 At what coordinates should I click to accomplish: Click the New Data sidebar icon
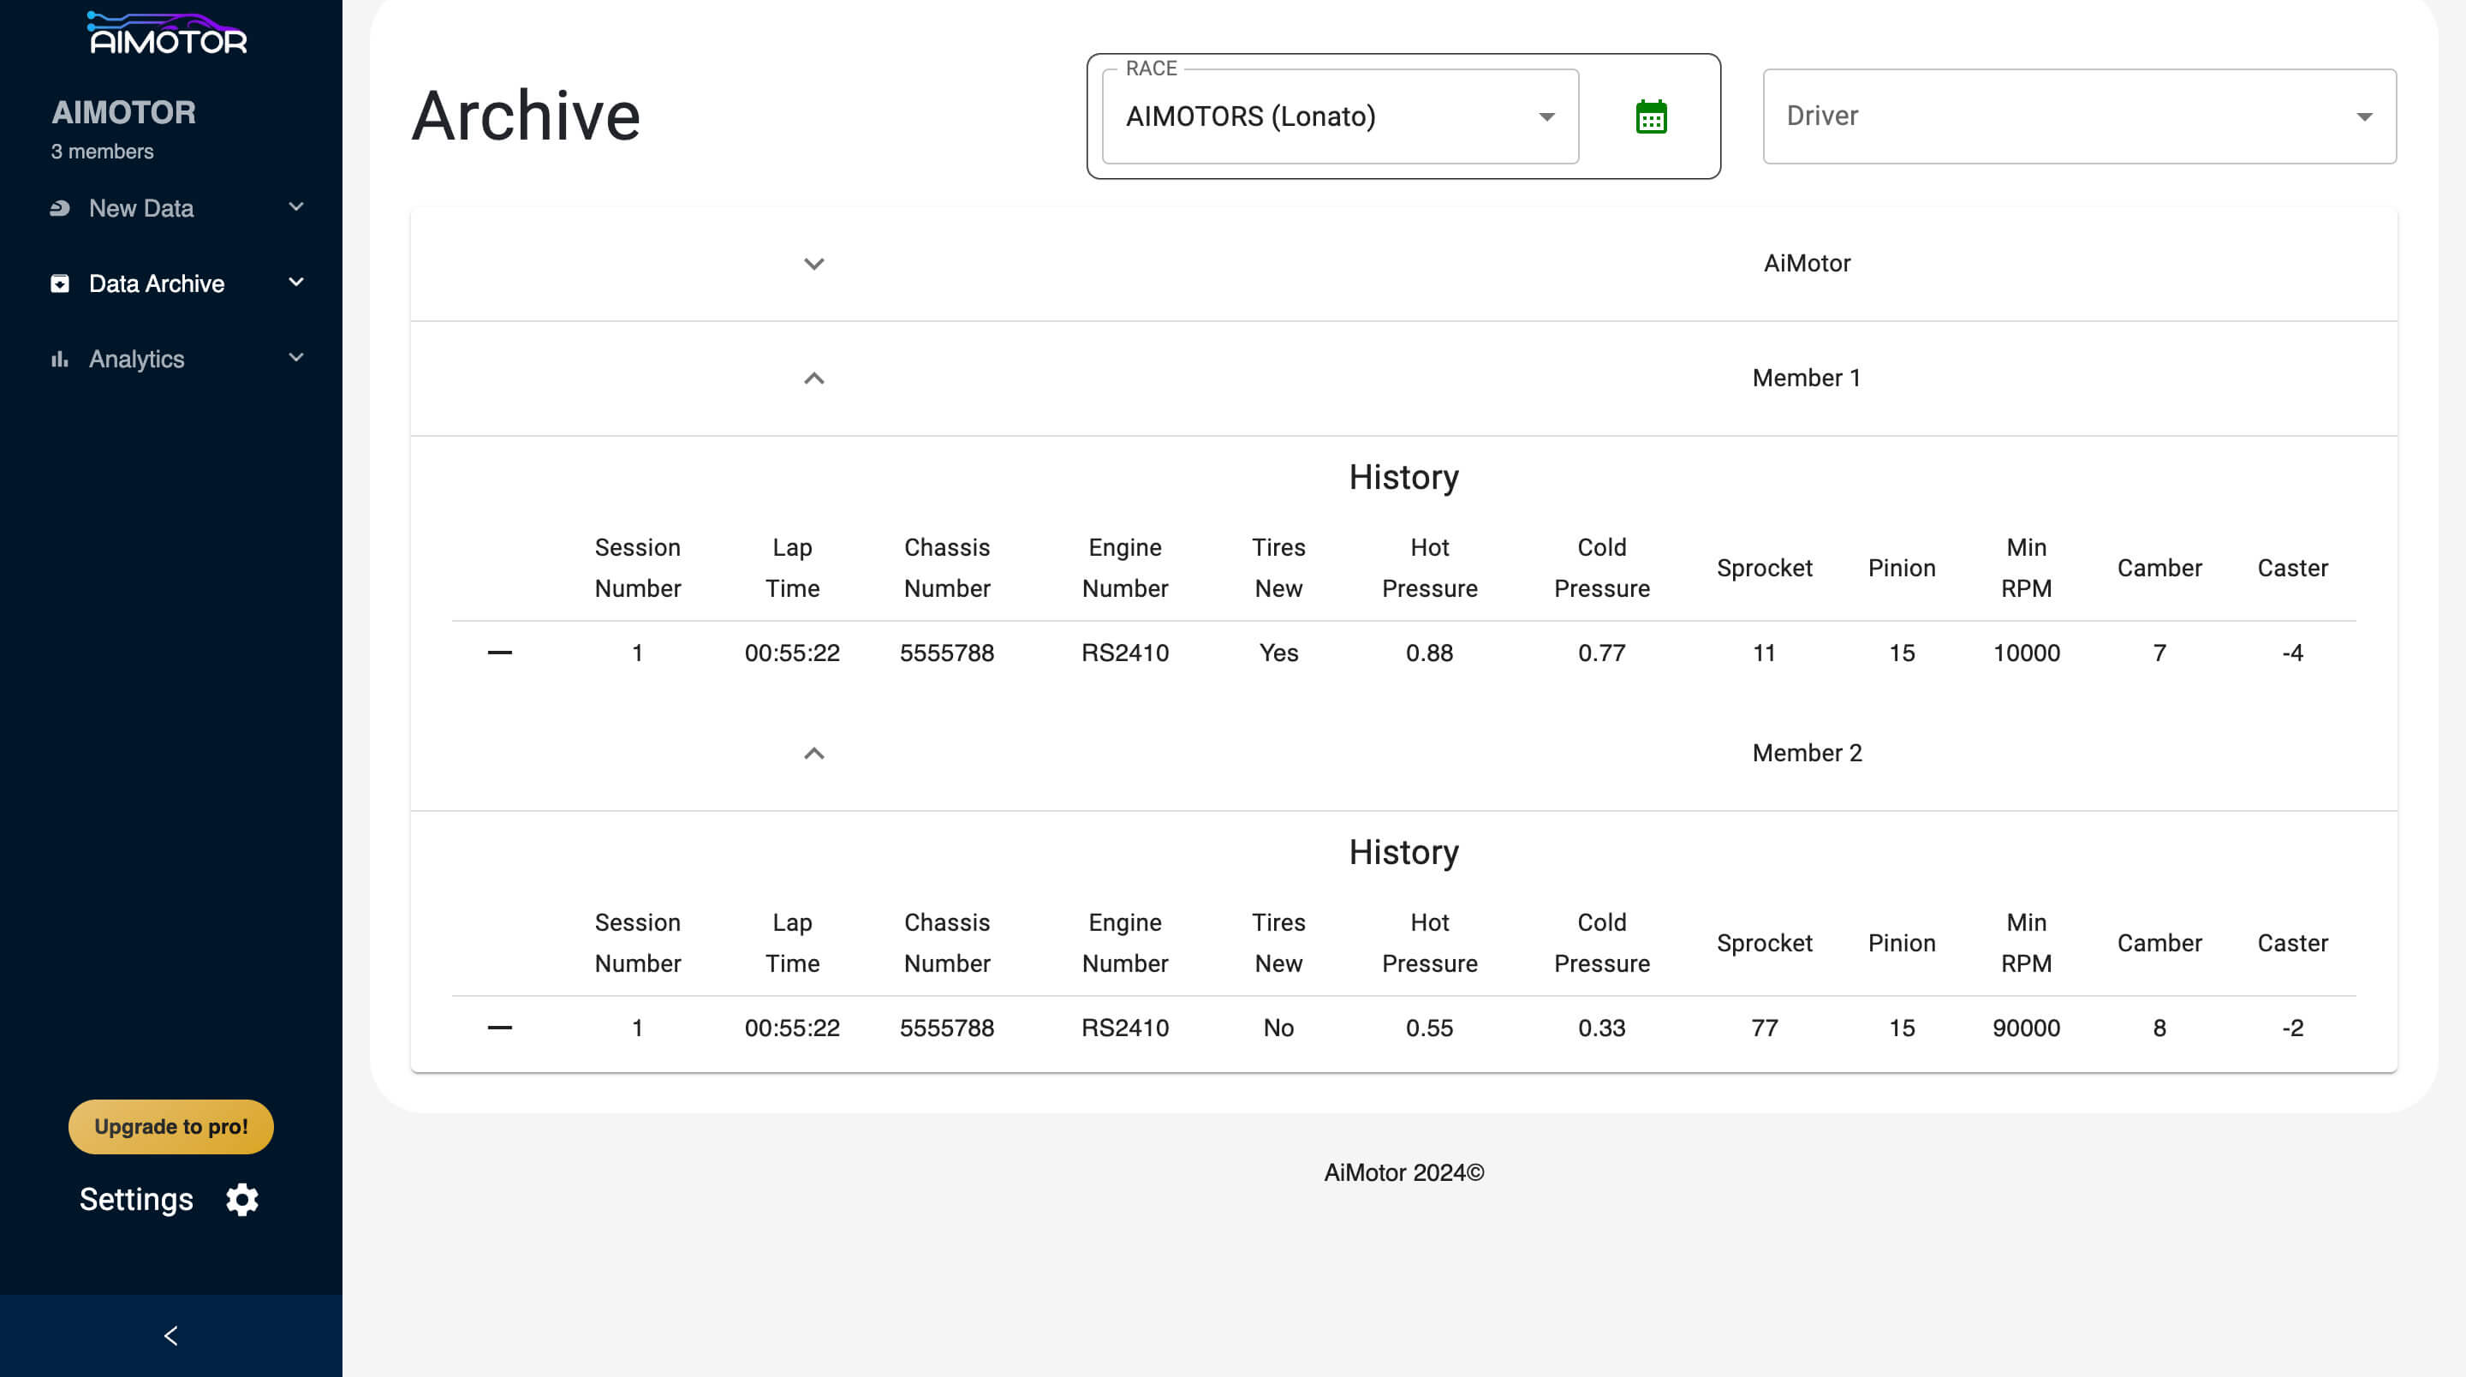point(59,208)
